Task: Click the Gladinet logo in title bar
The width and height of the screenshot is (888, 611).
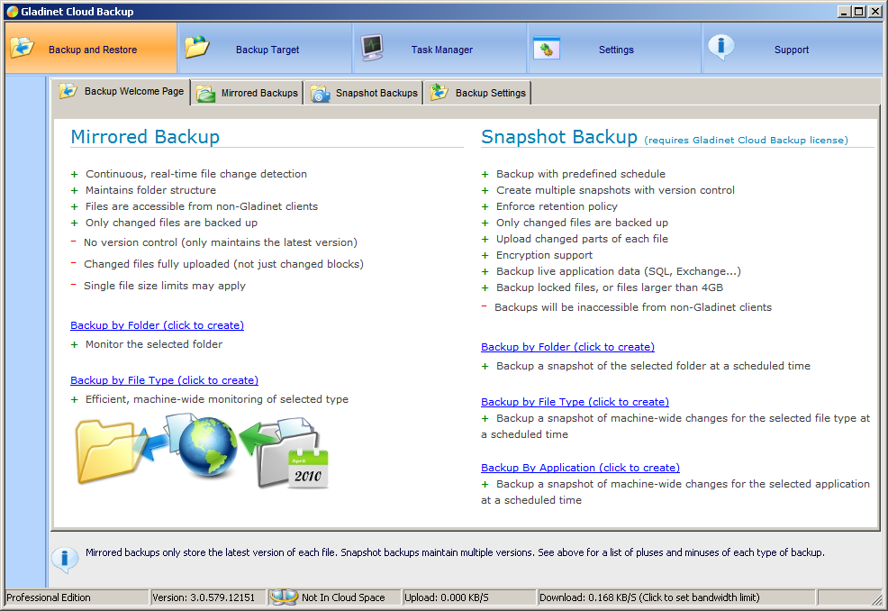Action: [13, 12]
